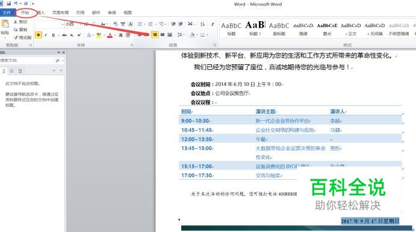Toggle Bold formatting
Screen dimensions: 416x232
(38, 35)
